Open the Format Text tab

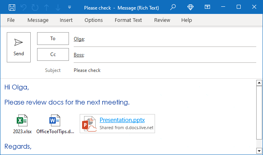128,20
